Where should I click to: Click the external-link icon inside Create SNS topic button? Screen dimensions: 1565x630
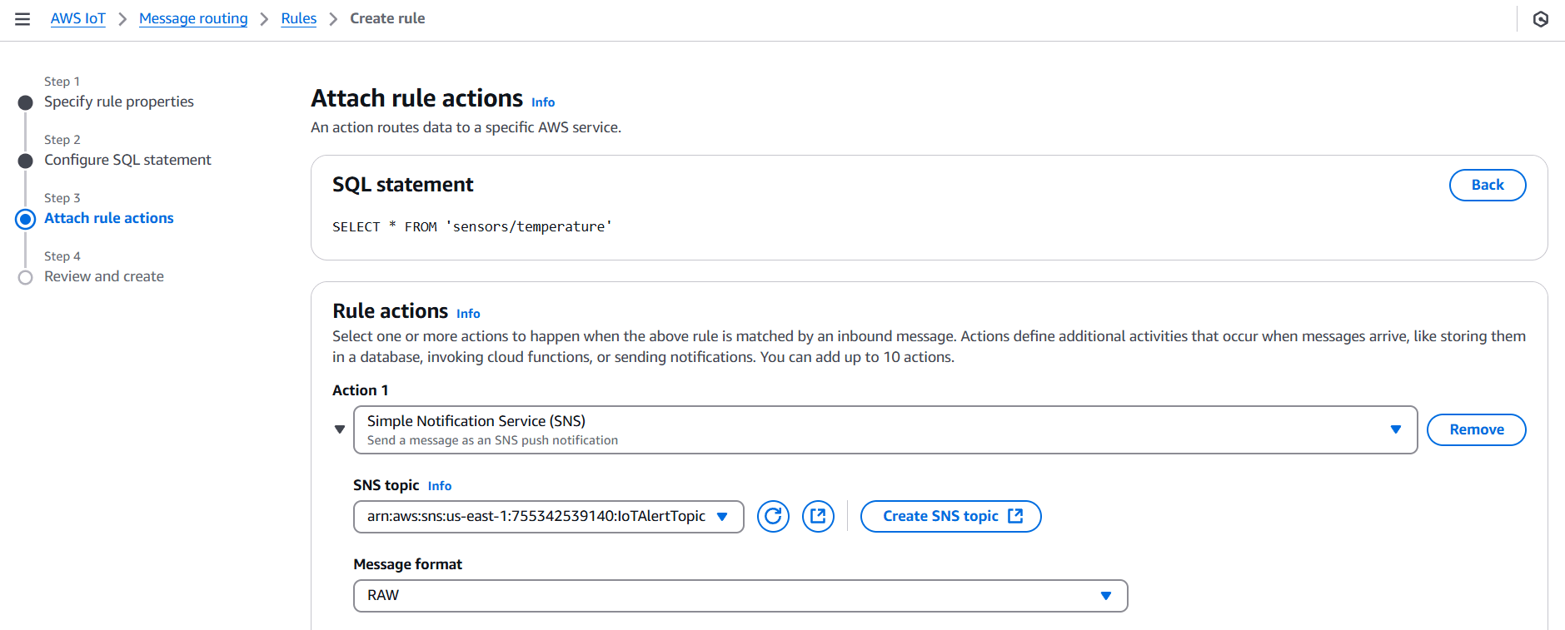pos(1015,516)
